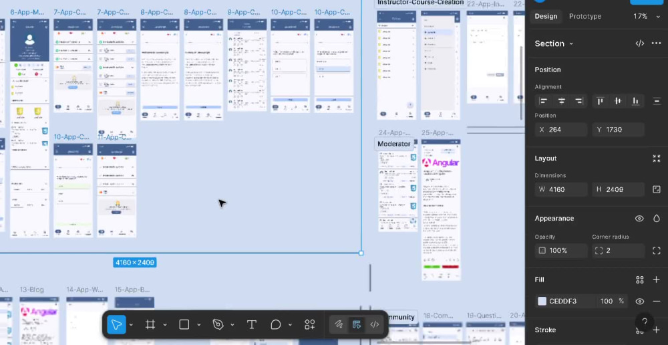Select the 25-App-... frame label

pos(438,132)
